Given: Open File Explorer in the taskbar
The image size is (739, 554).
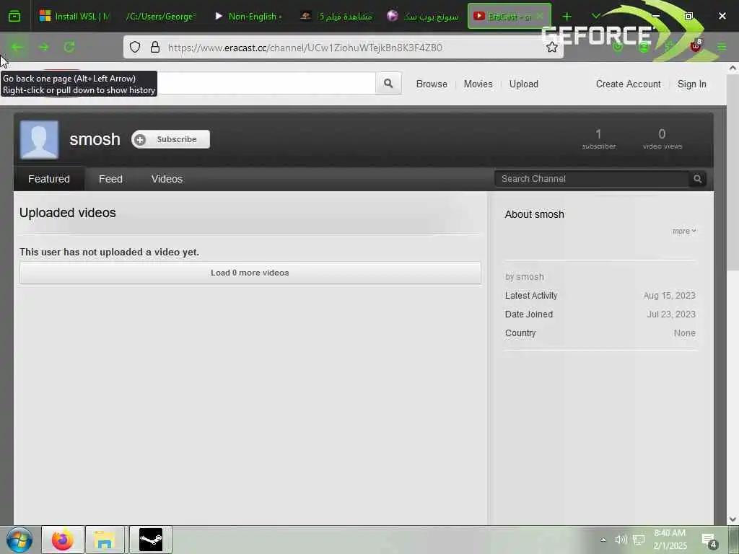Looking at the screenshot, I should tap(104, 540).
